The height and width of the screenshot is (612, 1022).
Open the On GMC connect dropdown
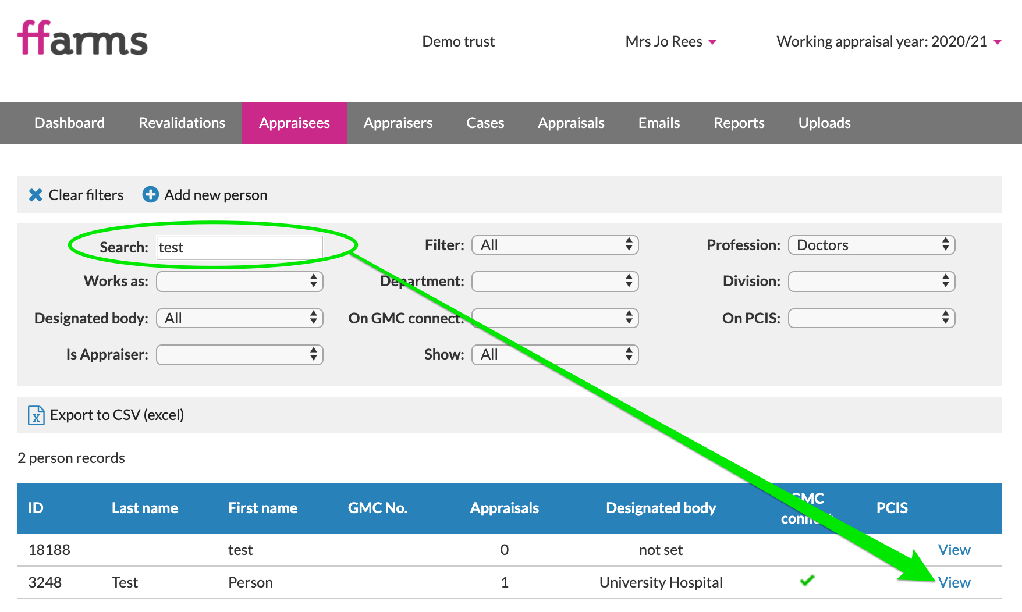[555, 318]
